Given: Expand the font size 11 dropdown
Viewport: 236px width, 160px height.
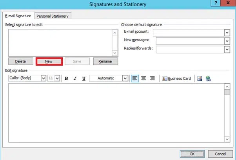Looking at the screenshot, I should click(57, 79).
